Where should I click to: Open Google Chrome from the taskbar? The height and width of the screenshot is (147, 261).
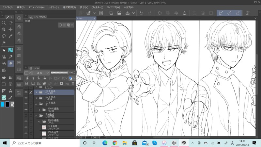click(x=115, y=143)
